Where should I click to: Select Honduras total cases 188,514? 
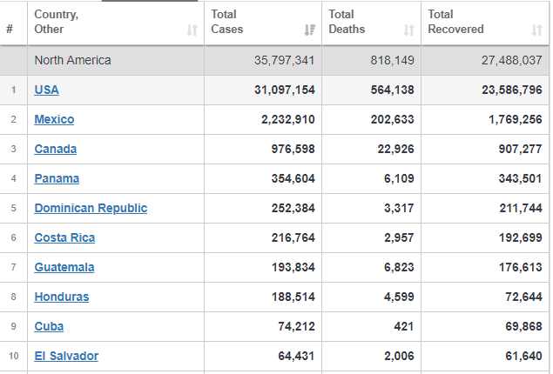pyautogui.click(x=293, y=297)
